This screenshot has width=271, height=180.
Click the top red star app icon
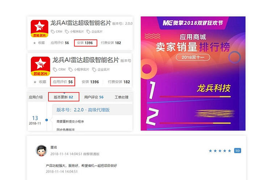coord(39,28)
